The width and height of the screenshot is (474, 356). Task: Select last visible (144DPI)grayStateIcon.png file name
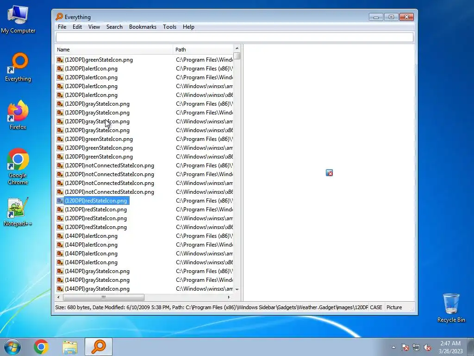point(97,289)
